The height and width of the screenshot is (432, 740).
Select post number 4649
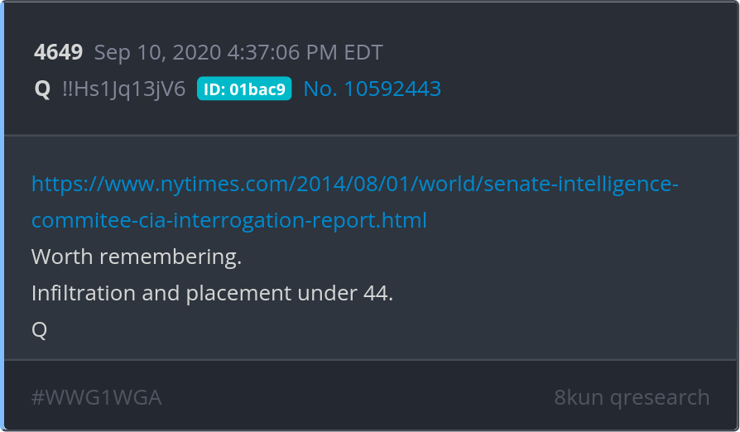point(59,52)
